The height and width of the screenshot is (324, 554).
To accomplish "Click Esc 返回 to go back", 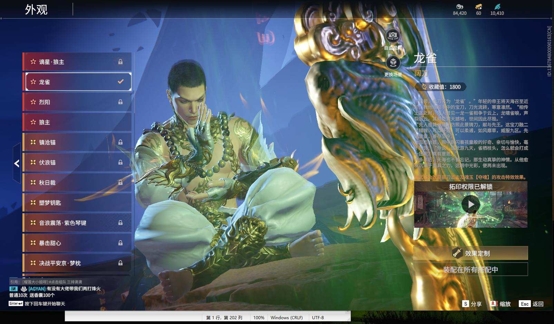I will tap(532, 304).
